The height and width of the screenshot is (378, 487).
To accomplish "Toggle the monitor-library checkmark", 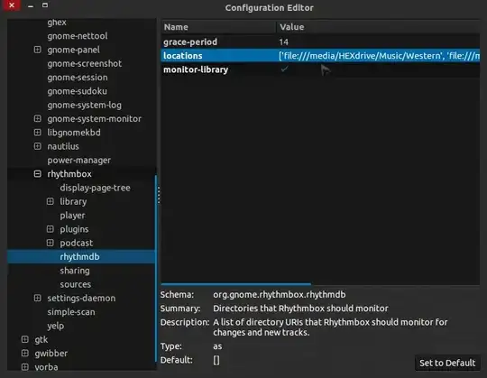I will tap(284, 69).
